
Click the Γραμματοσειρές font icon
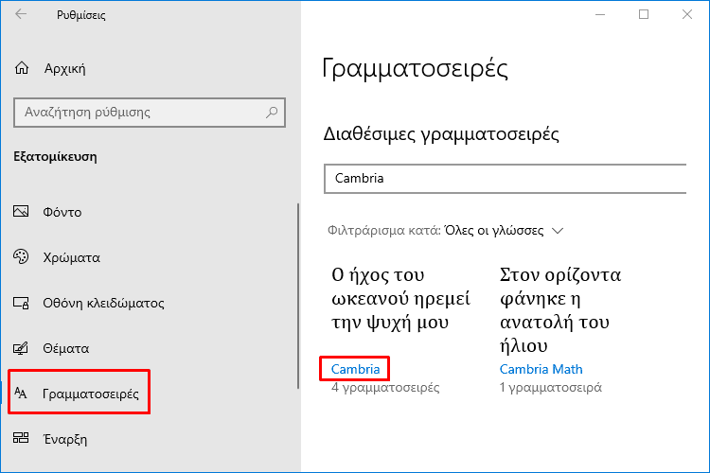pyautogui.click(x=21, y=393)
